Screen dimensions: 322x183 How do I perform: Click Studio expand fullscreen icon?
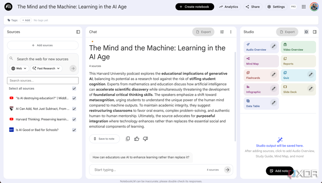point(306,32)
